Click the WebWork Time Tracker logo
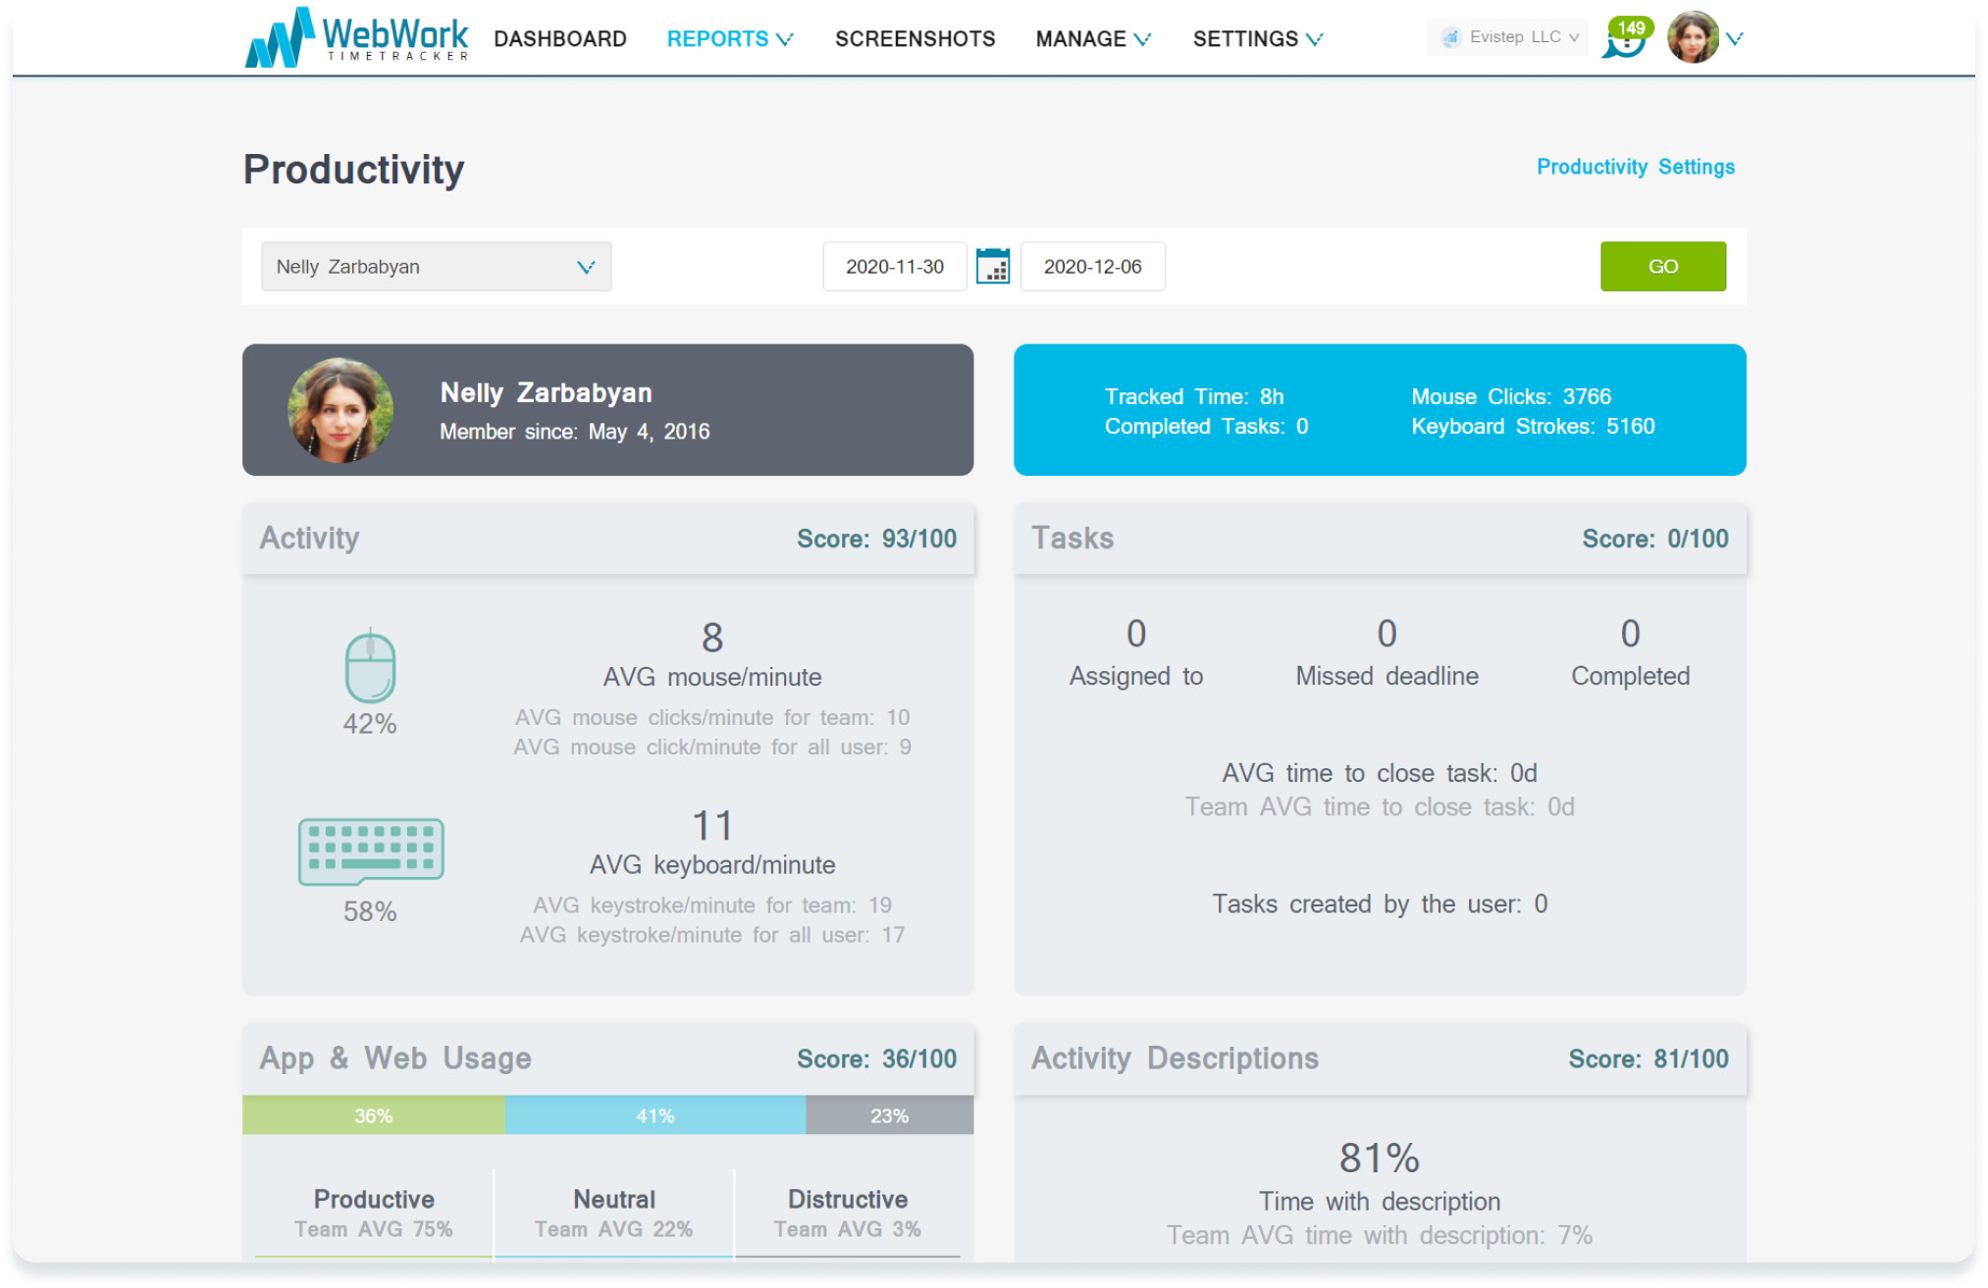This screenshot has height=1288, width=1988. (356, 37)
